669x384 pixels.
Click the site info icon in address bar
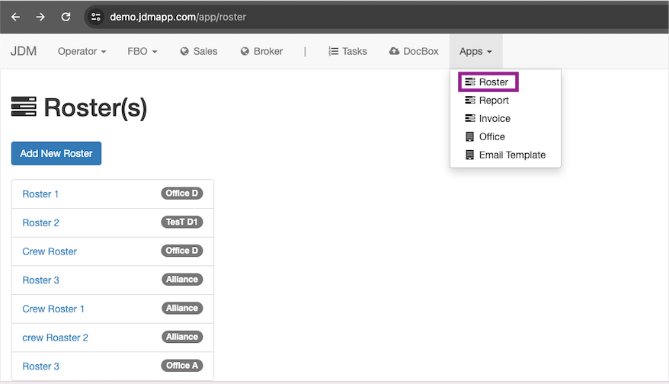click(95, 17)
